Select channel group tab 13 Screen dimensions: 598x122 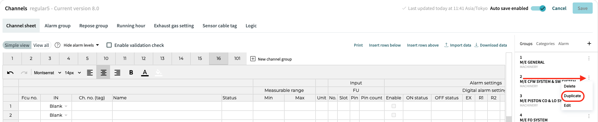pyautogui.click(x=162, y=58)
